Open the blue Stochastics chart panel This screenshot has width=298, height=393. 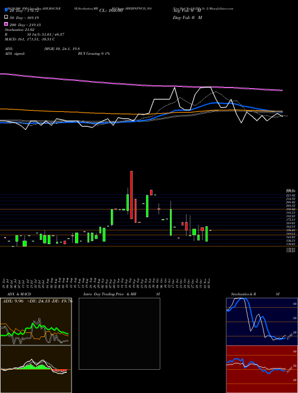262,322
